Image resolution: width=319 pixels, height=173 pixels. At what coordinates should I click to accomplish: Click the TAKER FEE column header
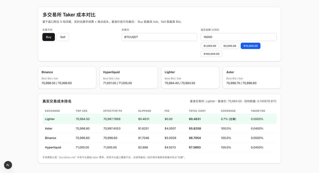258,111
